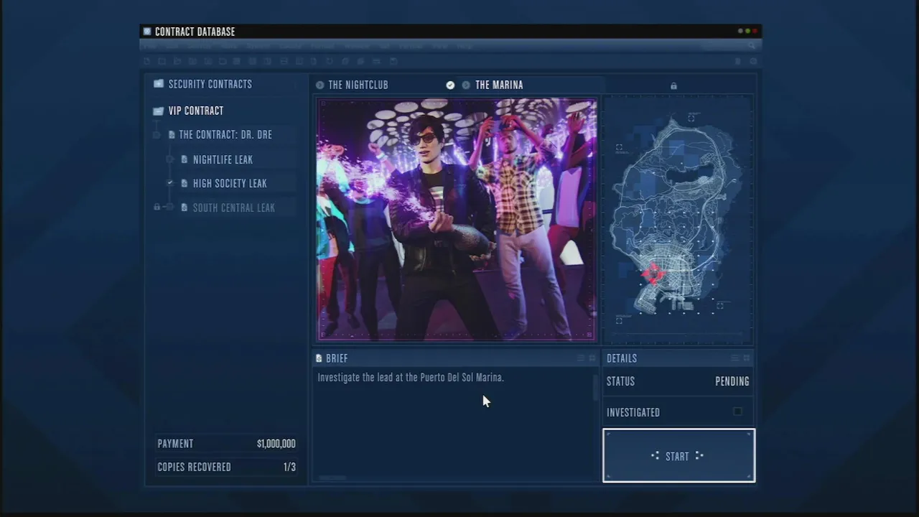Image resolution: width=919 pixels, height=517 pixels.
Task: Click the Copies Recovered 1/3 value
Action: 289,467
